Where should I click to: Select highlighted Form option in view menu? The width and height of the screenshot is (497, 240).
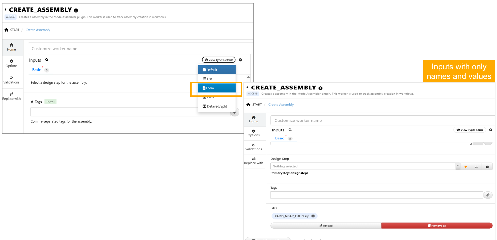[x=216, y=88]
